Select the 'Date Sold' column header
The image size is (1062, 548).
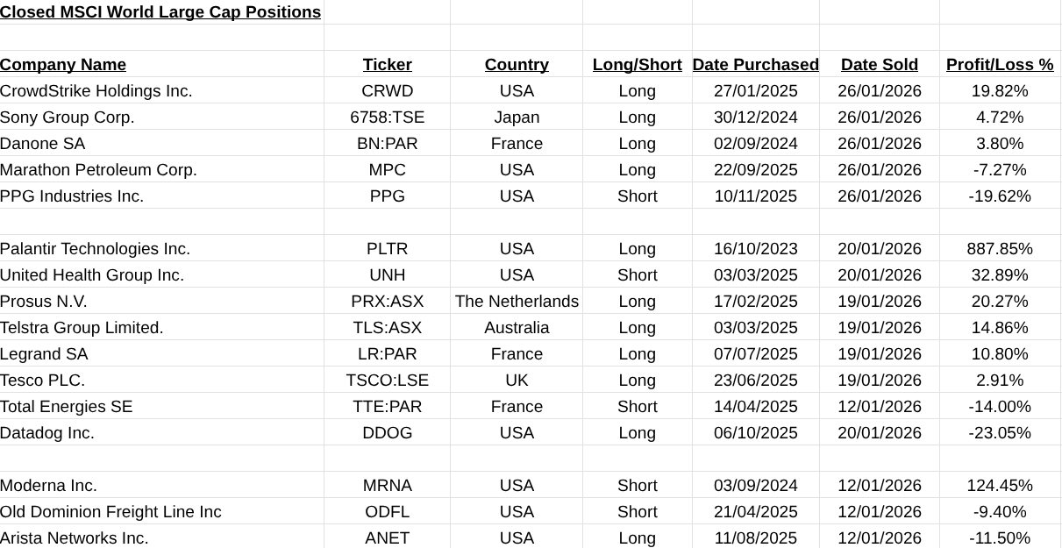click(x=879, y=65)
